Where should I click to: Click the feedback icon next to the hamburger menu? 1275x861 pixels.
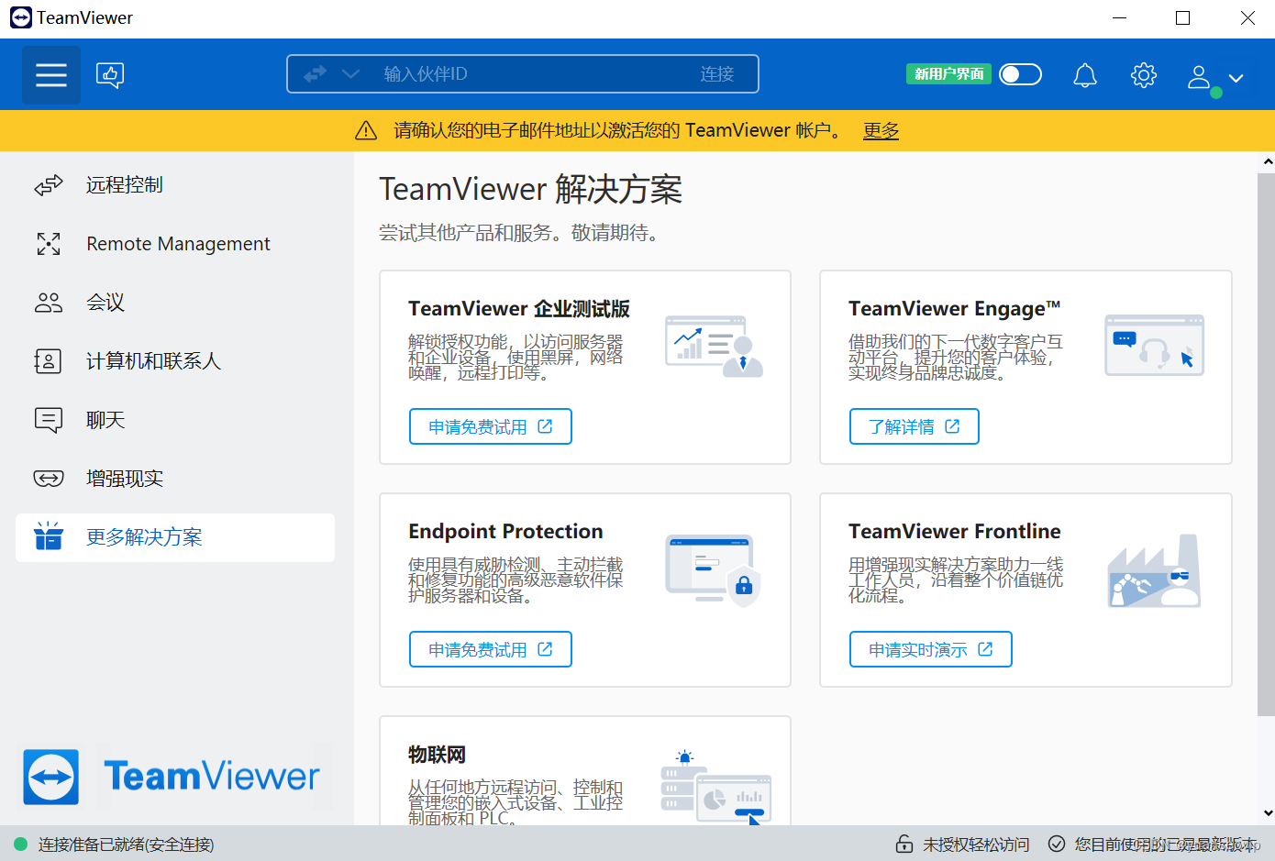[110, 74]
